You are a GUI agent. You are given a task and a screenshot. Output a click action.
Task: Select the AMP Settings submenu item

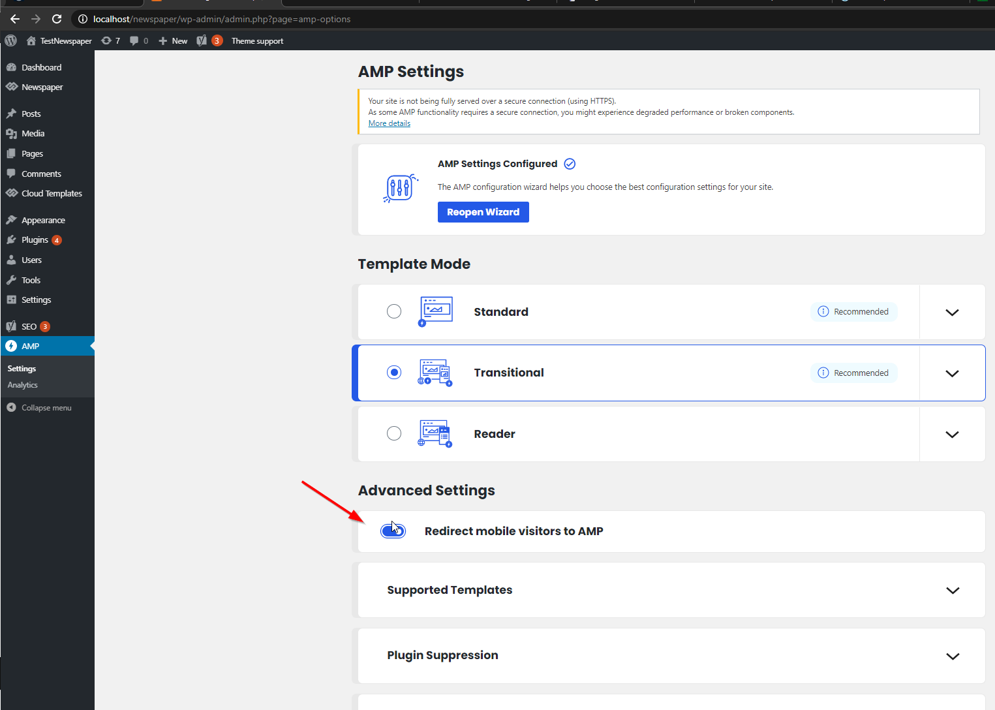(22, 369)
